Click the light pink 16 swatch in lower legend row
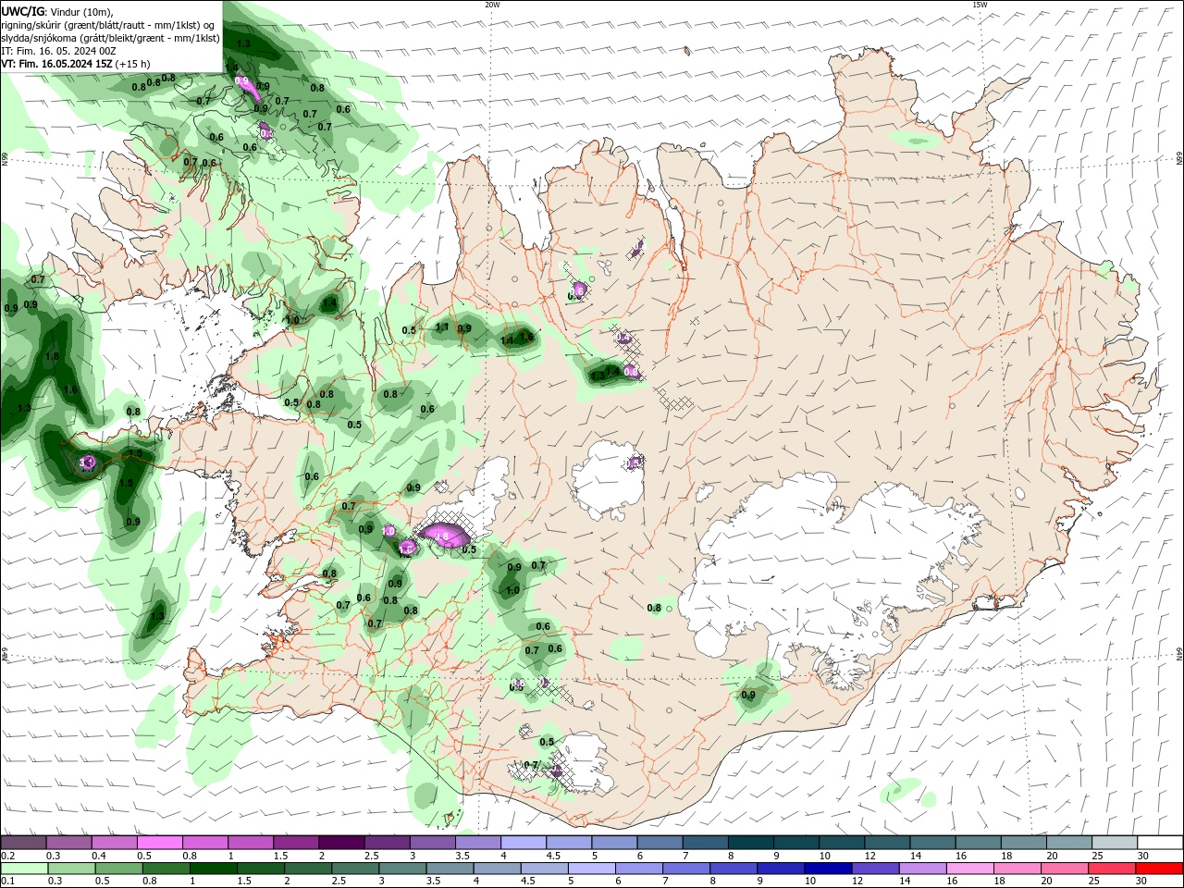 tap(968, 869)
